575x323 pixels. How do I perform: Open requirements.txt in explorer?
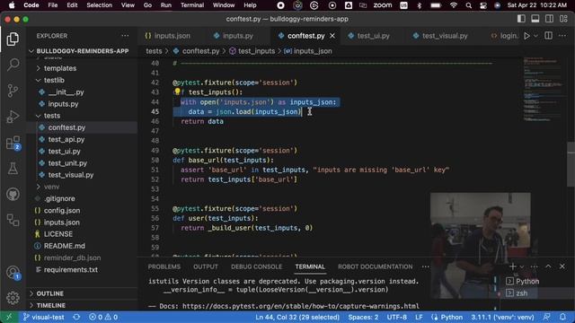(71, 270)
